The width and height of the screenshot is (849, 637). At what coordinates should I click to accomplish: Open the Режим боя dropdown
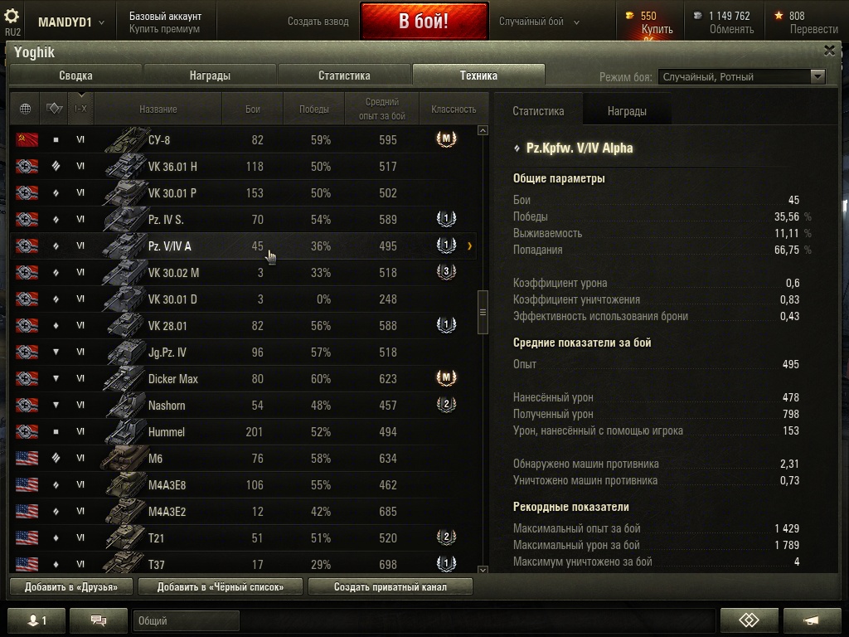tap(742, 76)
